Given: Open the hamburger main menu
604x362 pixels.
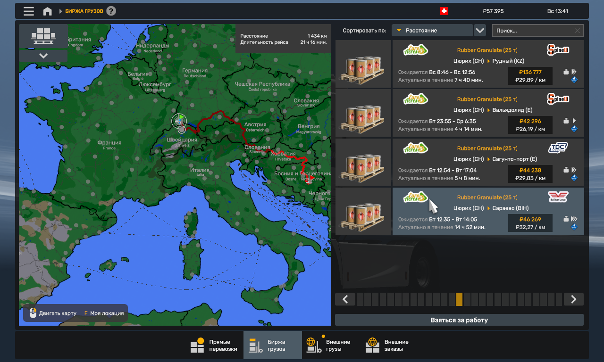Looking at the screenshot, I should click(29, 11).
